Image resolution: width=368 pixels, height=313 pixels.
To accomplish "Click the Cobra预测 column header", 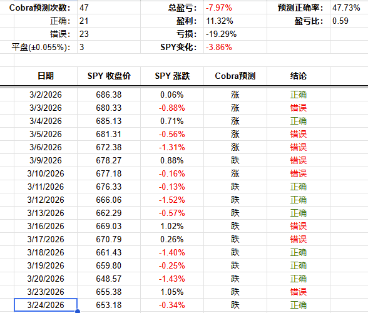I will [x=235, y=76].
